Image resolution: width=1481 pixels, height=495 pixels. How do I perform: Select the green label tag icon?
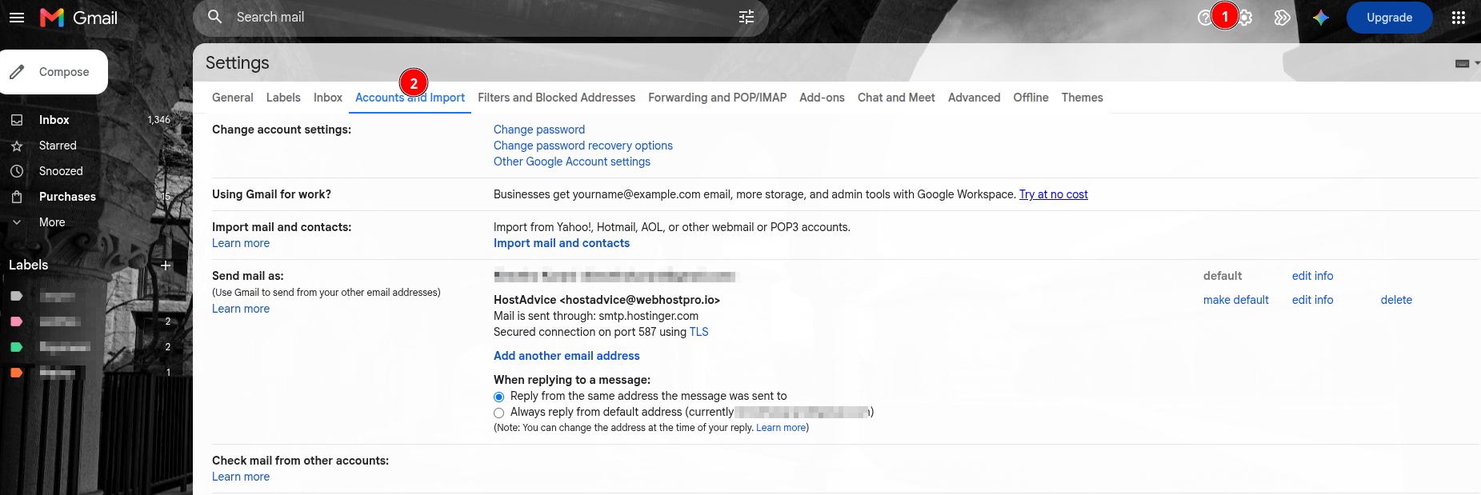[16, 347]
